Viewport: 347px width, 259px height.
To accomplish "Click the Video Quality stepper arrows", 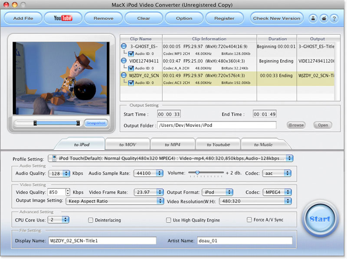I will coord(68,192).
